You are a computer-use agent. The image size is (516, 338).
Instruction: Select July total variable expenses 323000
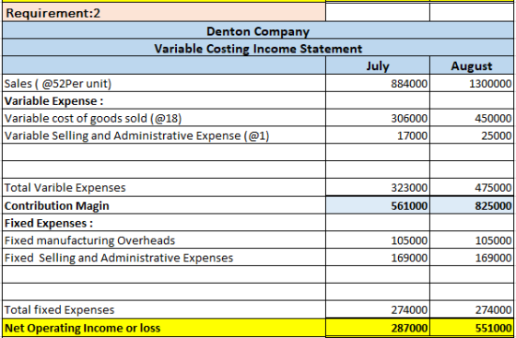click(409, 188)
